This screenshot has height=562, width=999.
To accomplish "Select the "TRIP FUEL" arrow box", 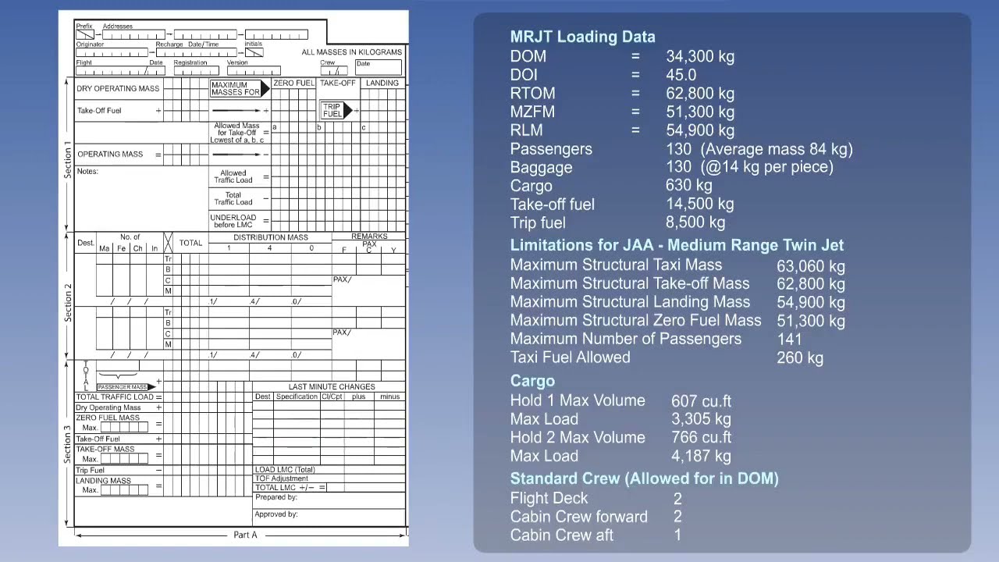I will pyautogui.click(x=336, y=111).
